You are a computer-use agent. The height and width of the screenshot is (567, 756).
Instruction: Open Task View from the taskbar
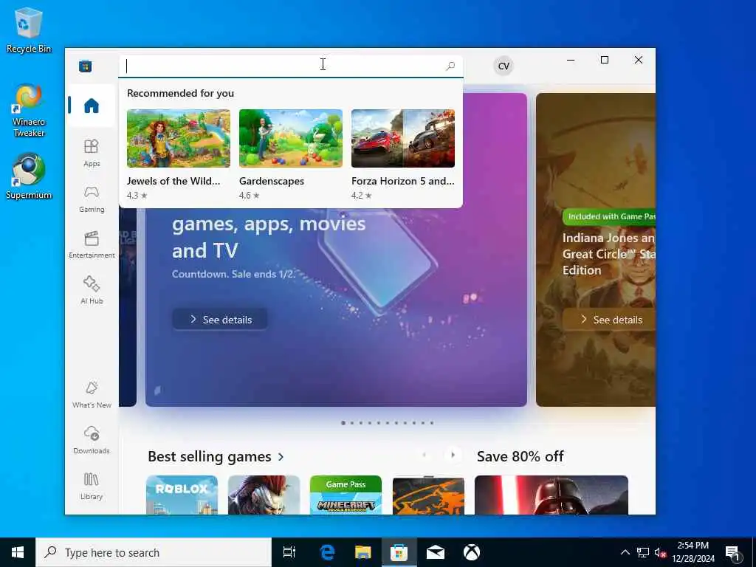[289, 552]
